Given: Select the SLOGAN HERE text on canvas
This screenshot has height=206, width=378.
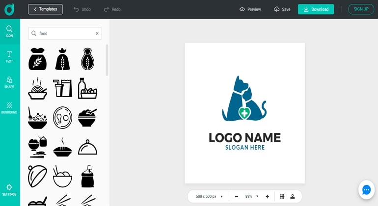Looking at the screenshot, I should (x=244, y=148).
